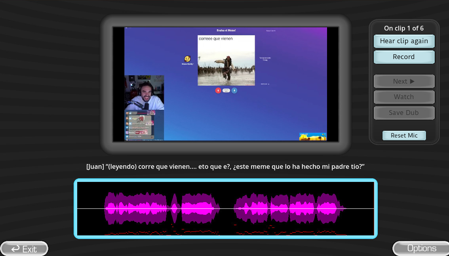Click the Save Dub button
Screen dimensions: 449x256
(404, 113)
